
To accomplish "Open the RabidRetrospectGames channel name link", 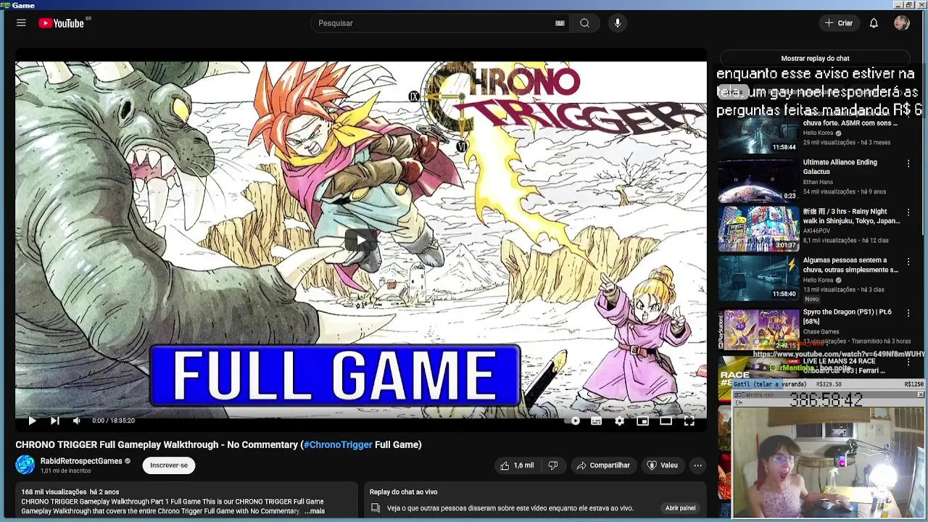I will pyautogui.click(x=81, y=461).
